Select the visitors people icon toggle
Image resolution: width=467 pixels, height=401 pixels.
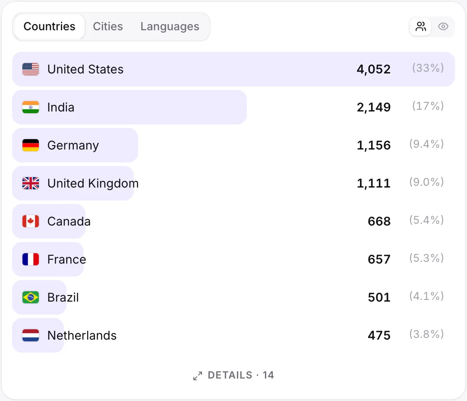[420, 26]
